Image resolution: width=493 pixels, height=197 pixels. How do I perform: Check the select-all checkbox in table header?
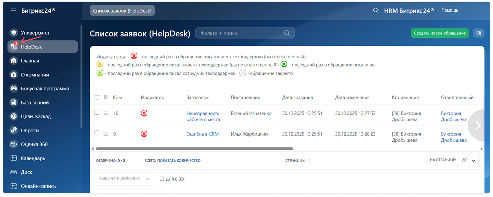tap(97, 97)
